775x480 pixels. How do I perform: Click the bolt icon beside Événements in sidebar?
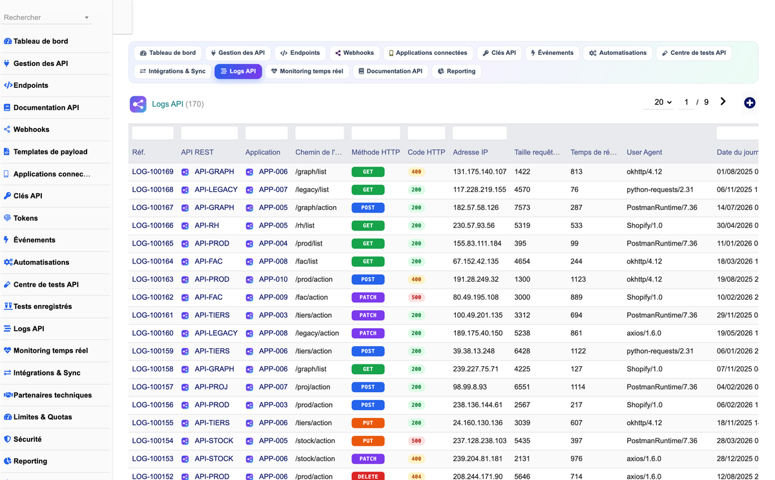[6, 240]
